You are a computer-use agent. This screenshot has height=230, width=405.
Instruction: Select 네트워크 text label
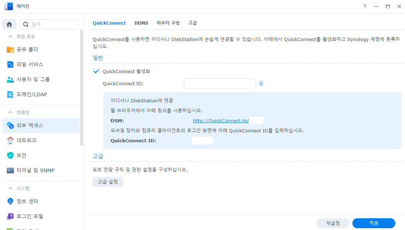click(26, 140)
